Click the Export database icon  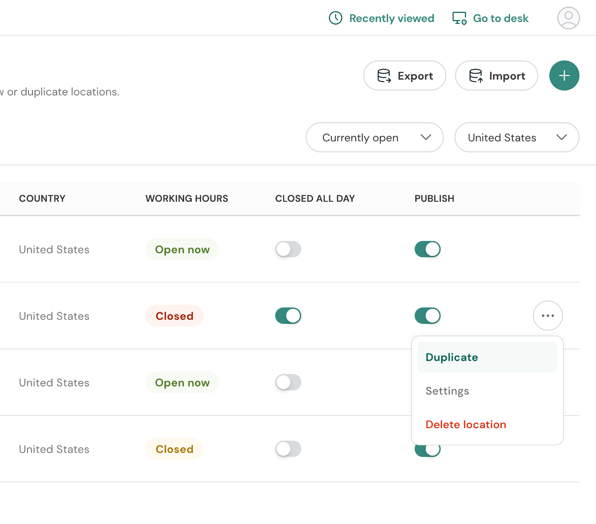[384, 76]
